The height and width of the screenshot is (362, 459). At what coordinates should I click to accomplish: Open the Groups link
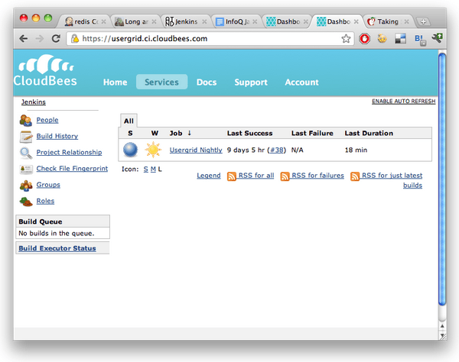pyautogui.click(x=48, y=185)
